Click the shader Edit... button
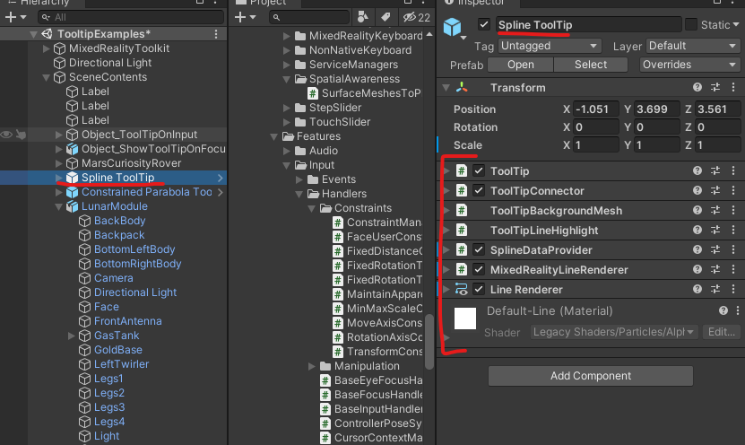 click(x=722, y=332)
